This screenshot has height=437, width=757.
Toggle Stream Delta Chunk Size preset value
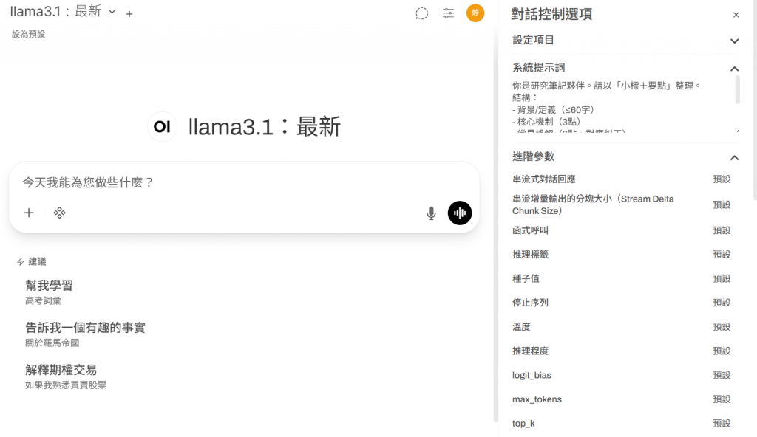pos(722,204)
